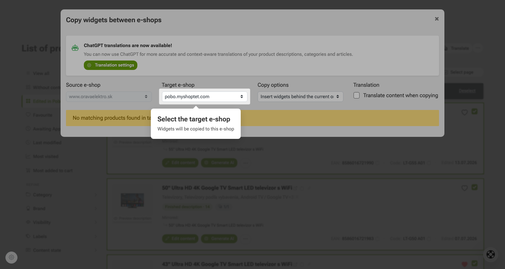Open Translation settings for ChatGPT
The width and height of the screenshot is (505, 269).
[x=110, y=65]
